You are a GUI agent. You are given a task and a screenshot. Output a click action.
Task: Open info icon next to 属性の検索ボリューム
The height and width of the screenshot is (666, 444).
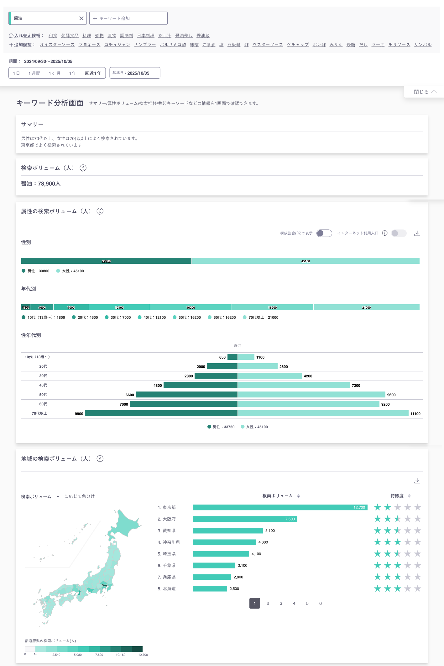[100, 211]
